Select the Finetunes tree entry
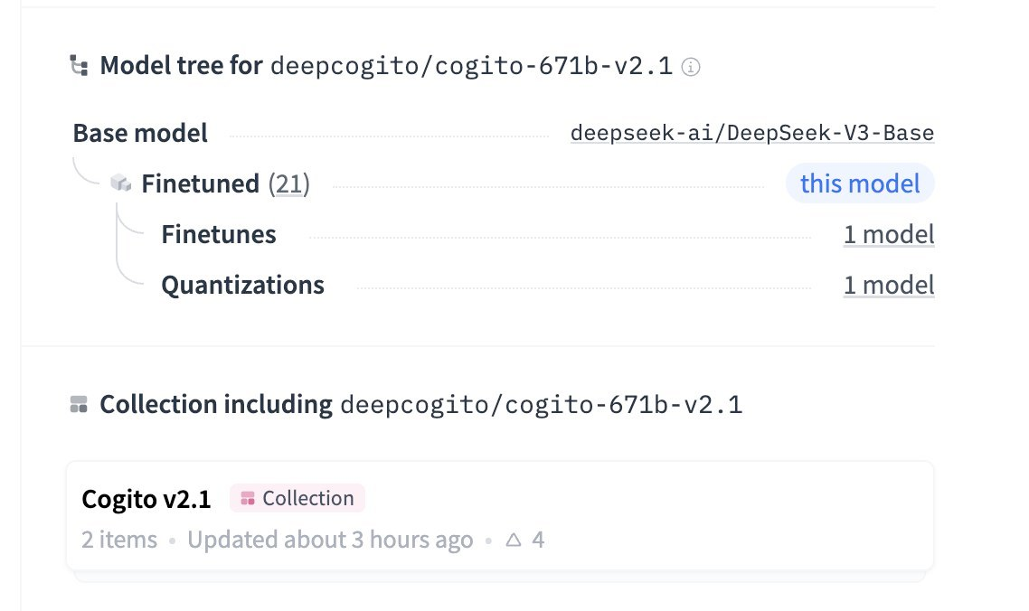This screenshot has height=611, width=1029. [219, 235]
